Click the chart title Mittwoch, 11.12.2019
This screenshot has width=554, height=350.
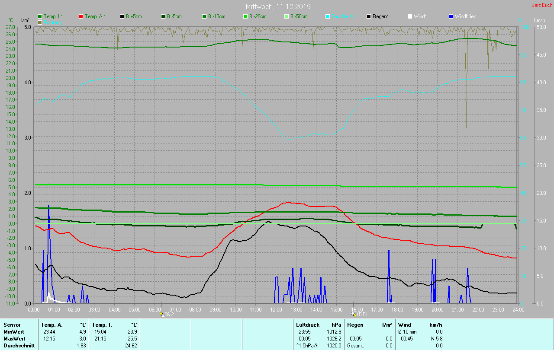(x=278, y=6)
